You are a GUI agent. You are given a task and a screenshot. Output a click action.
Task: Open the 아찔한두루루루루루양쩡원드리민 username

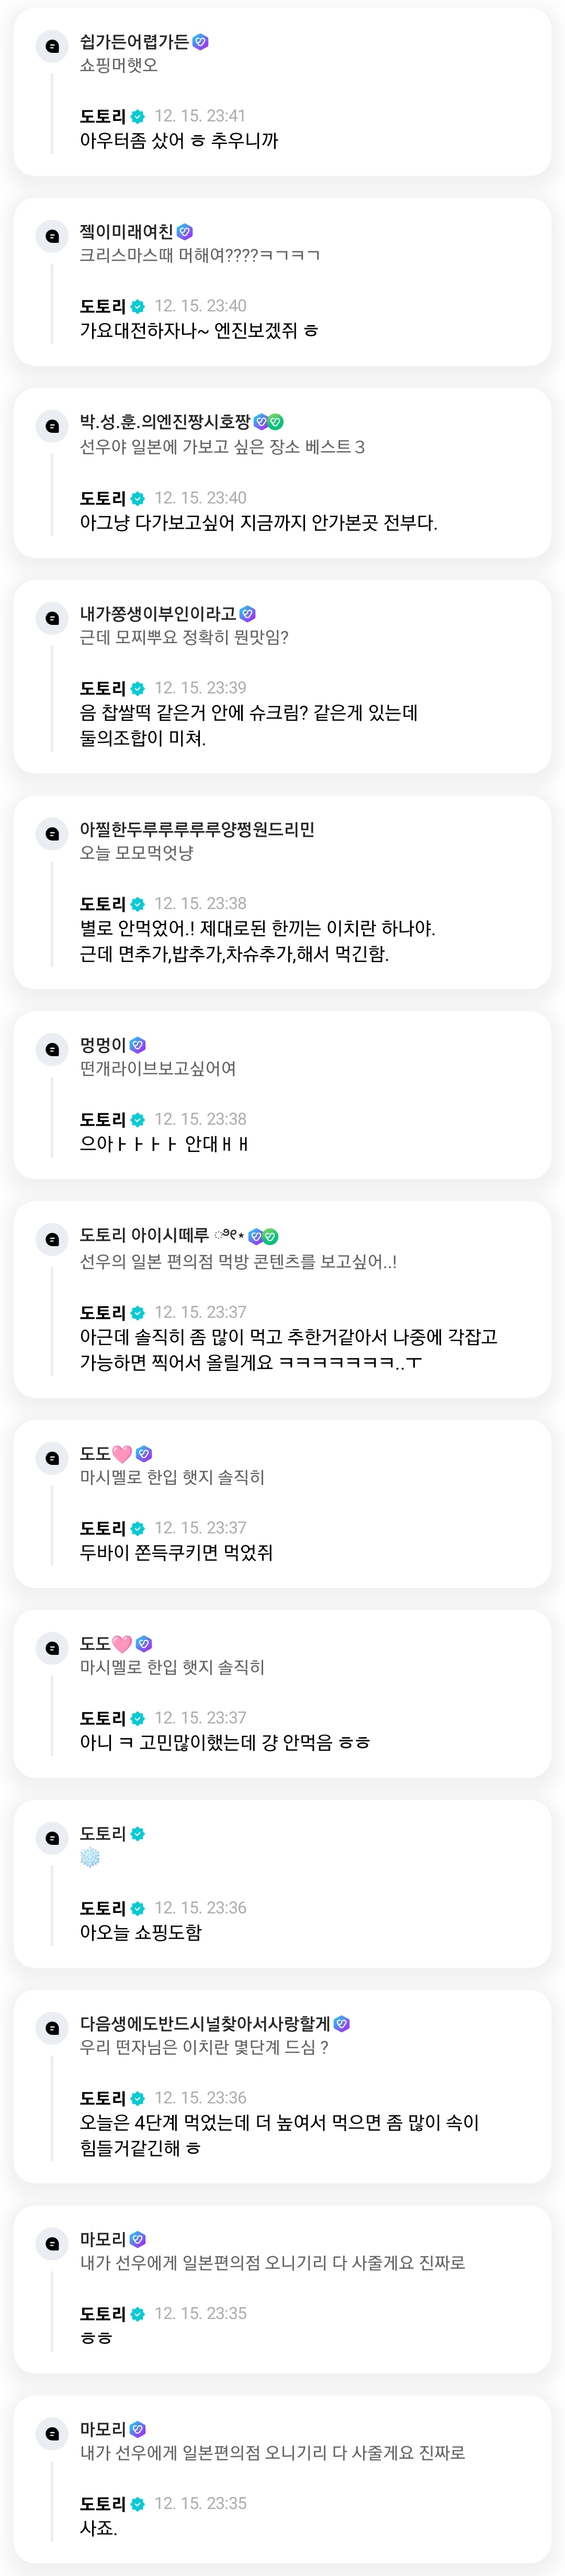pyautogui.click(x=197, y=829)
